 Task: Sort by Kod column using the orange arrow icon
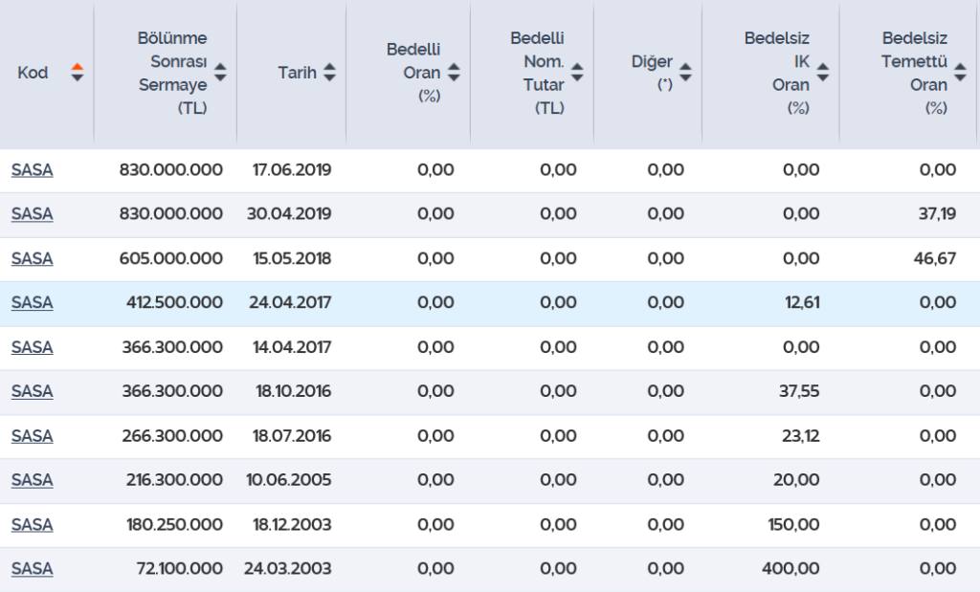(x=78, y=73)
